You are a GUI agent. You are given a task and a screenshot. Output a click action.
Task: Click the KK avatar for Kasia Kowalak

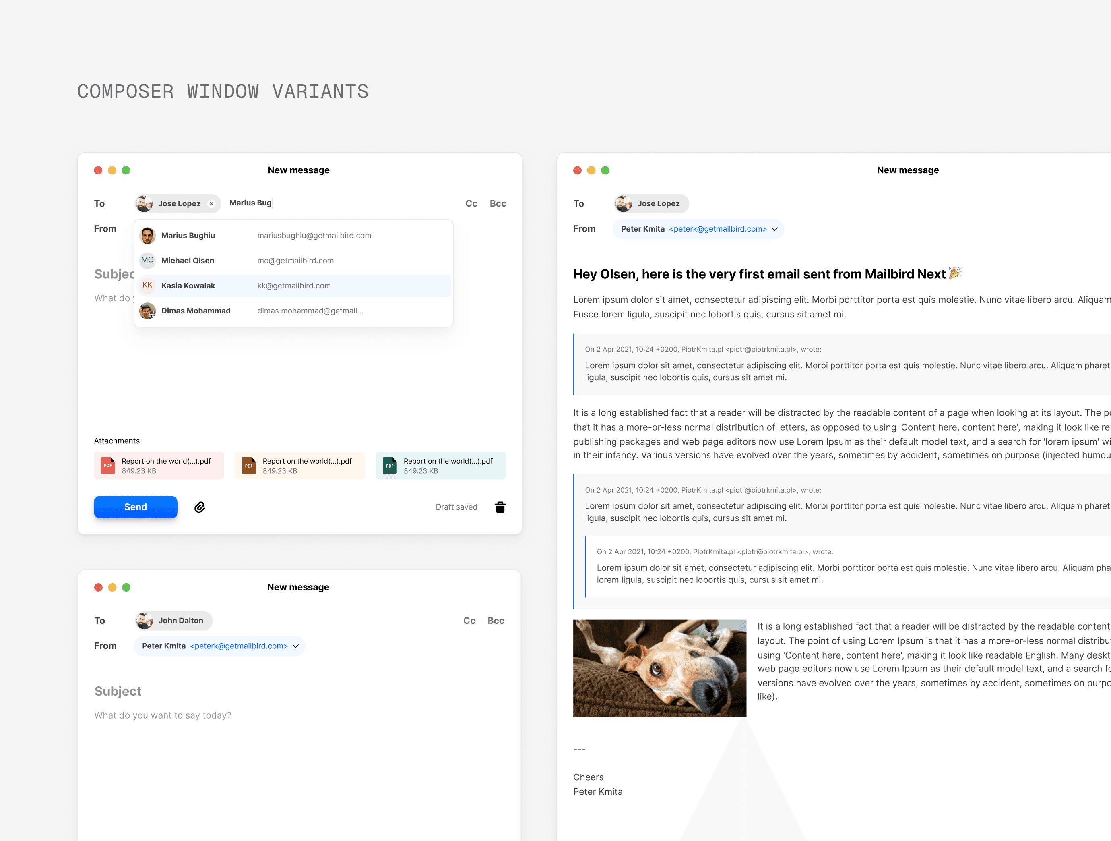[147, 286]
